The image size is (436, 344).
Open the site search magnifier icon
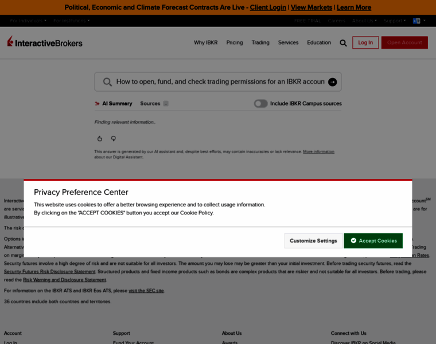(x=343, y=43)
